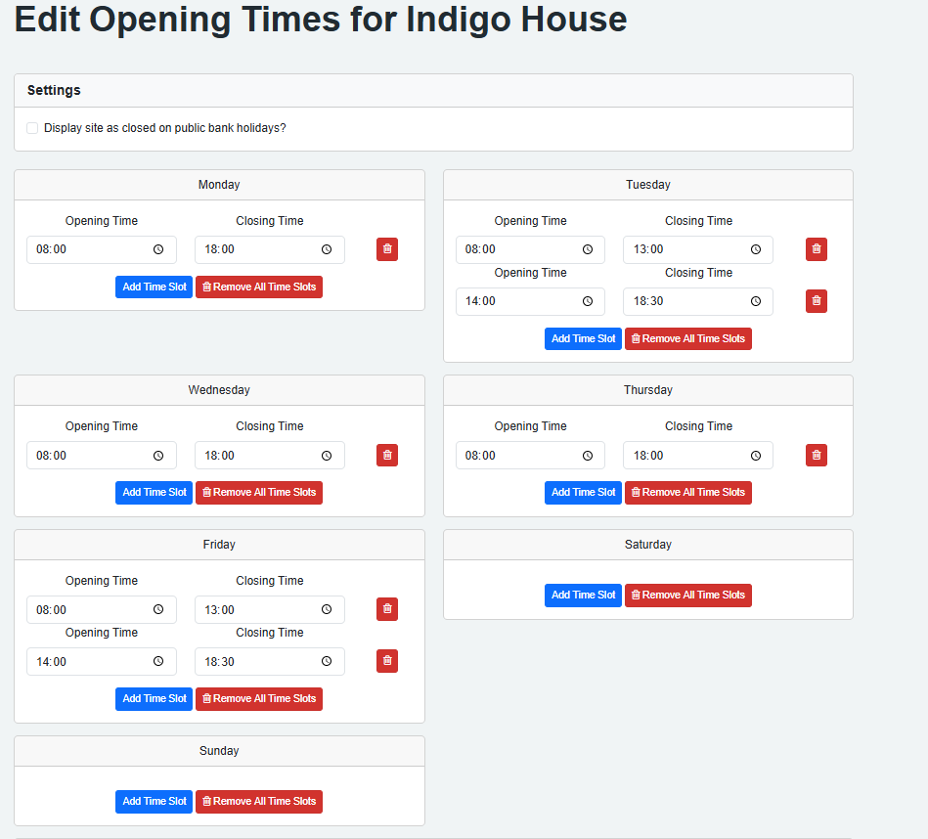Add a time slot for Saturday
The height and width of the screenshot is (839, 928).
583,595
